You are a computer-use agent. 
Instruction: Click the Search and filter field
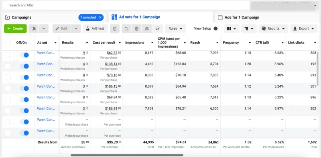(x=126, y=5)
